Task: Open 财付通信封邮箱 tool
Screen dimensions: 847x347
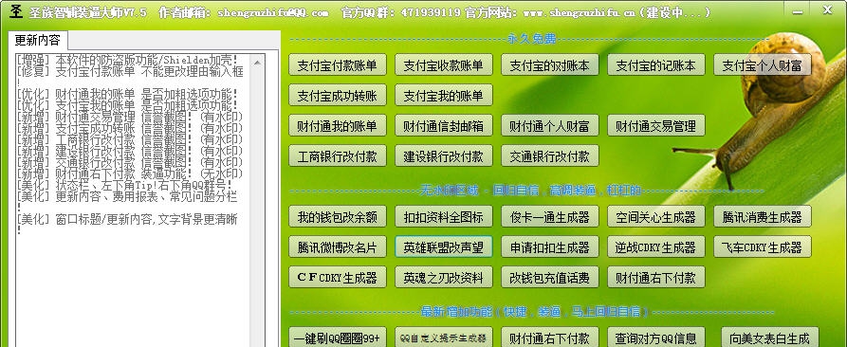Action: pos(444,126)
